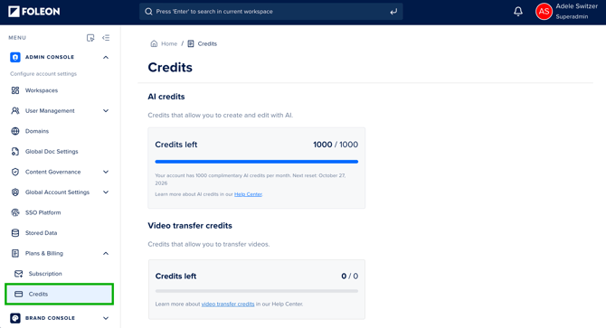606x328 pixels.
Task: Open the notifications bell
Action: [518, 12]
